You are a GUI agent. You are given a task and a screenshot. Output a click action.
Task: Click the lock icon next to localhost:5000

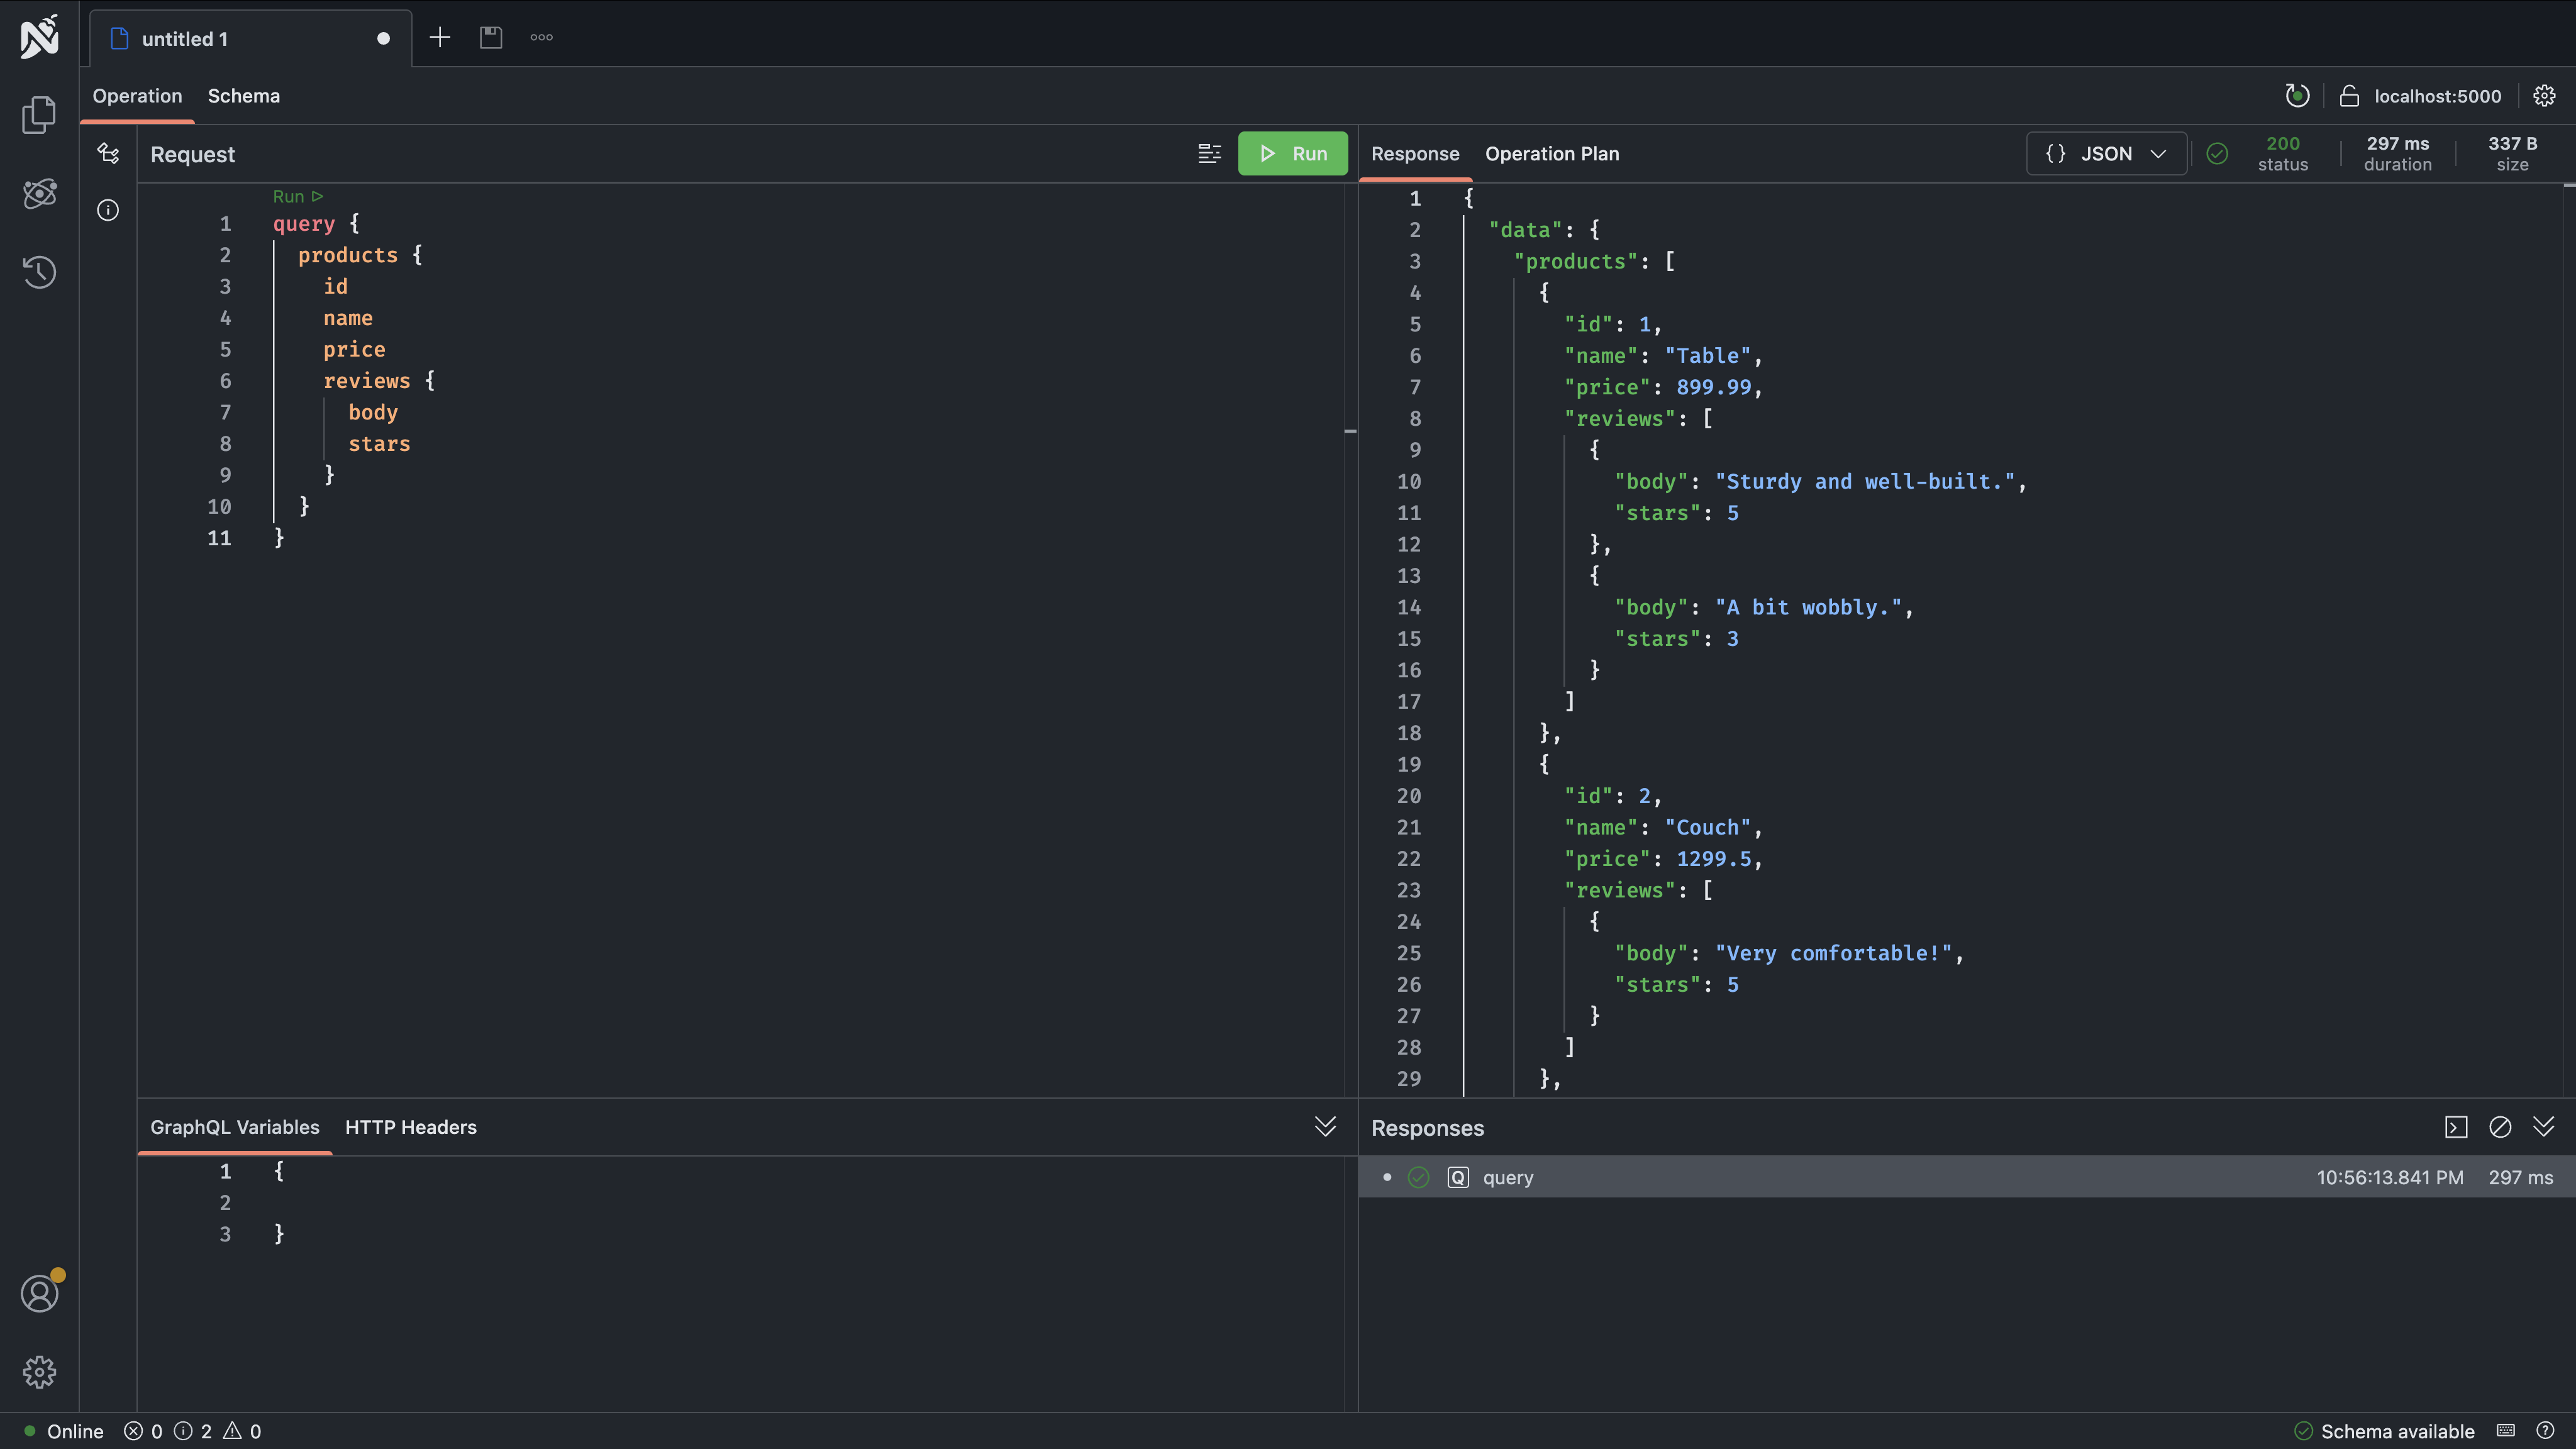[2349, 96]
